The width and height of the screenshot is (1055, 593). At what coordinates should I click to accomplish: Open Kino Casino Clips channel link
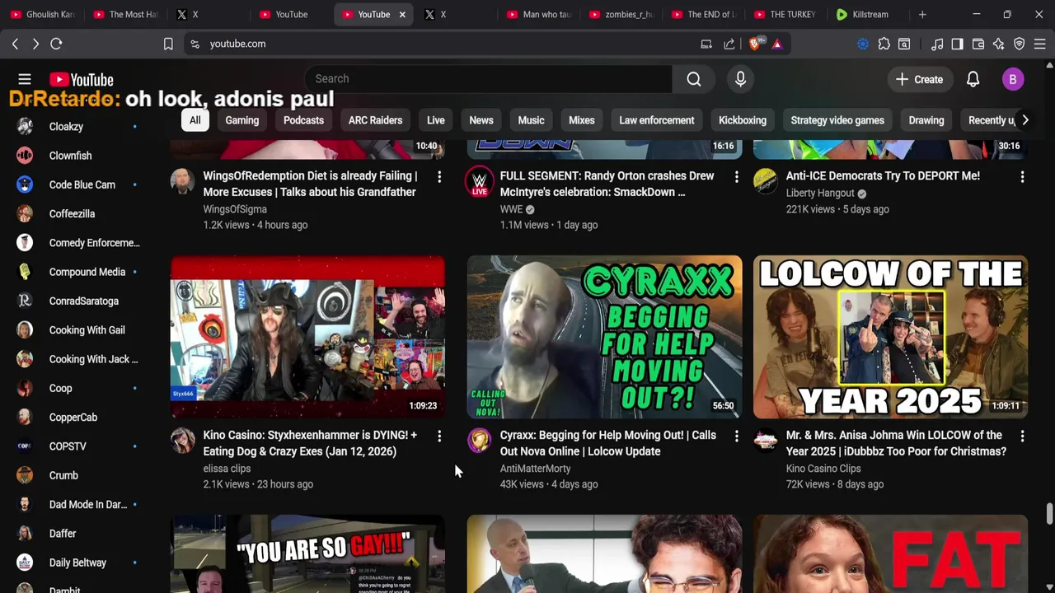[x=823, y=469]
